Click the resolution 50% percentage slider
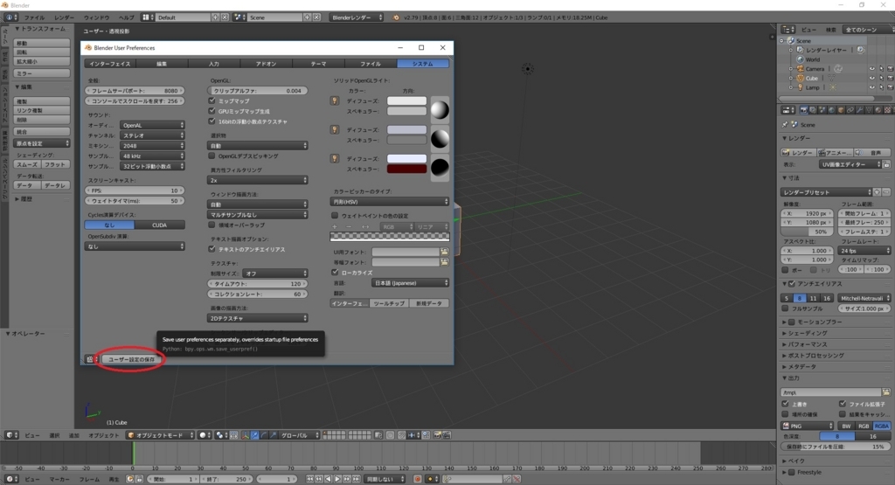Screen dimensions: 895x485 807,232
